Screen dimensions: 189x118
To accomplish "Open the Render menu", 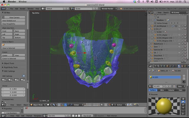I will point(22,9).
